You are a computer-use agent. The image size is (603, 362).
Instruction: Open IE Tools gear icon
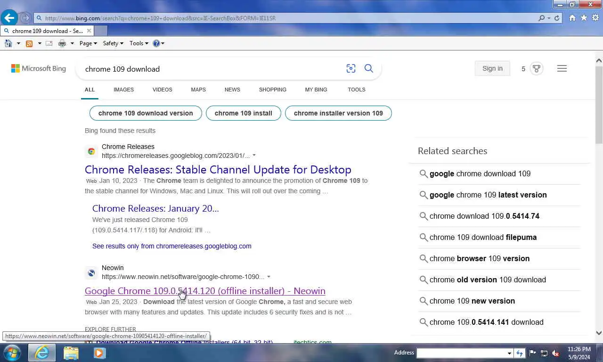click(596, 18)
